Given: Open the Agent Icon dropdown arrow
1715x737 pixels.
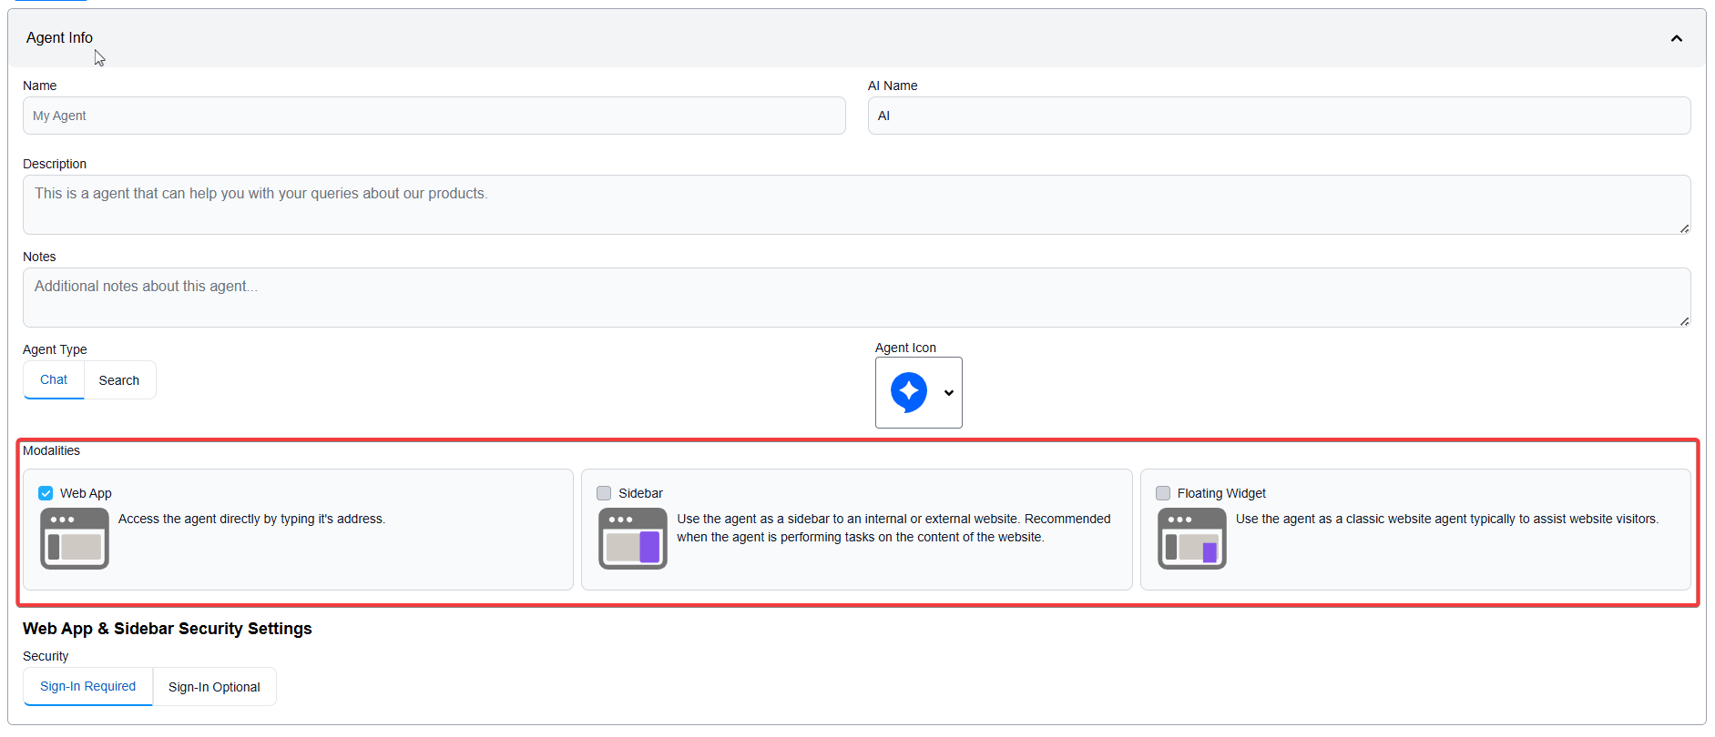Looking at the screenshot, I should [949, 393].
